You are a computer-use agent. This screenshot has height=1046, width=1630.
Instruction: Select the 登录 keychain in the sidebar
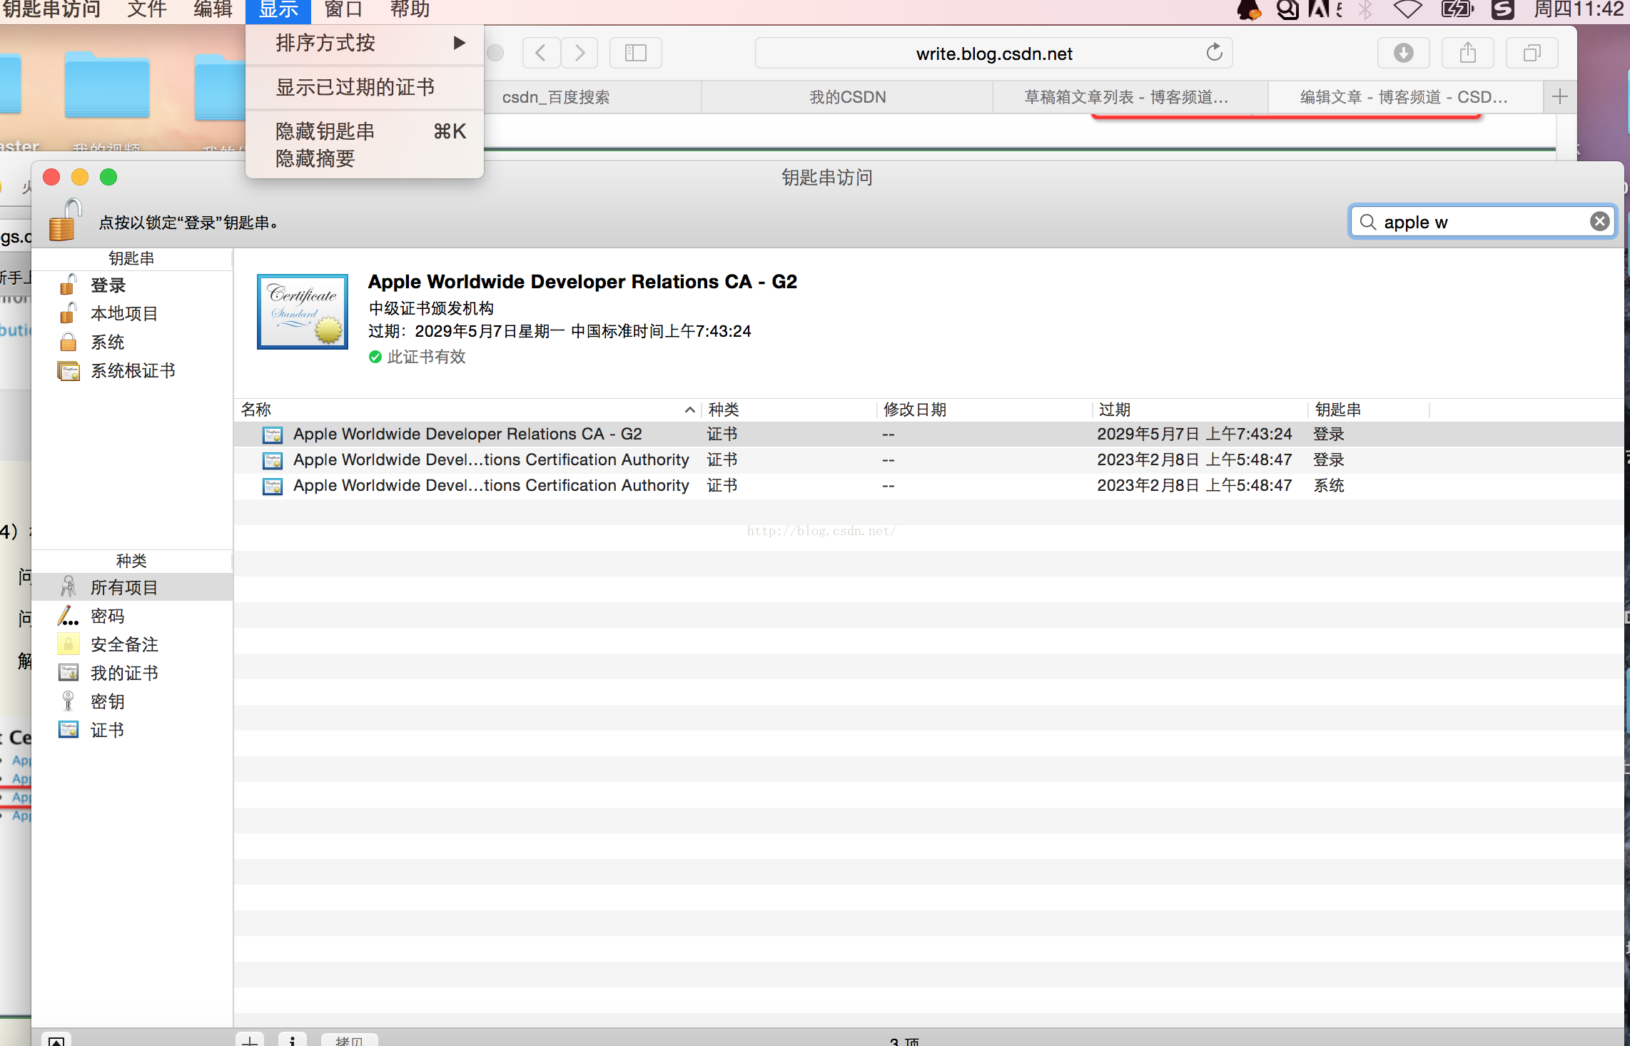click(132, 285)
